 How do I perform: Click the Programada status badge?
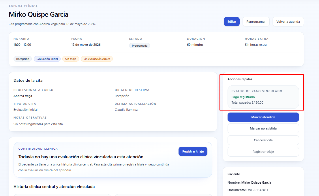tap(140, 46)
